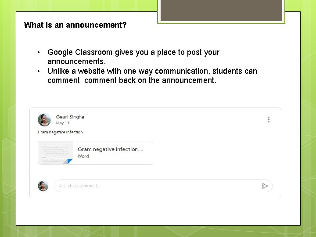Click the May 11 post date

62,123
